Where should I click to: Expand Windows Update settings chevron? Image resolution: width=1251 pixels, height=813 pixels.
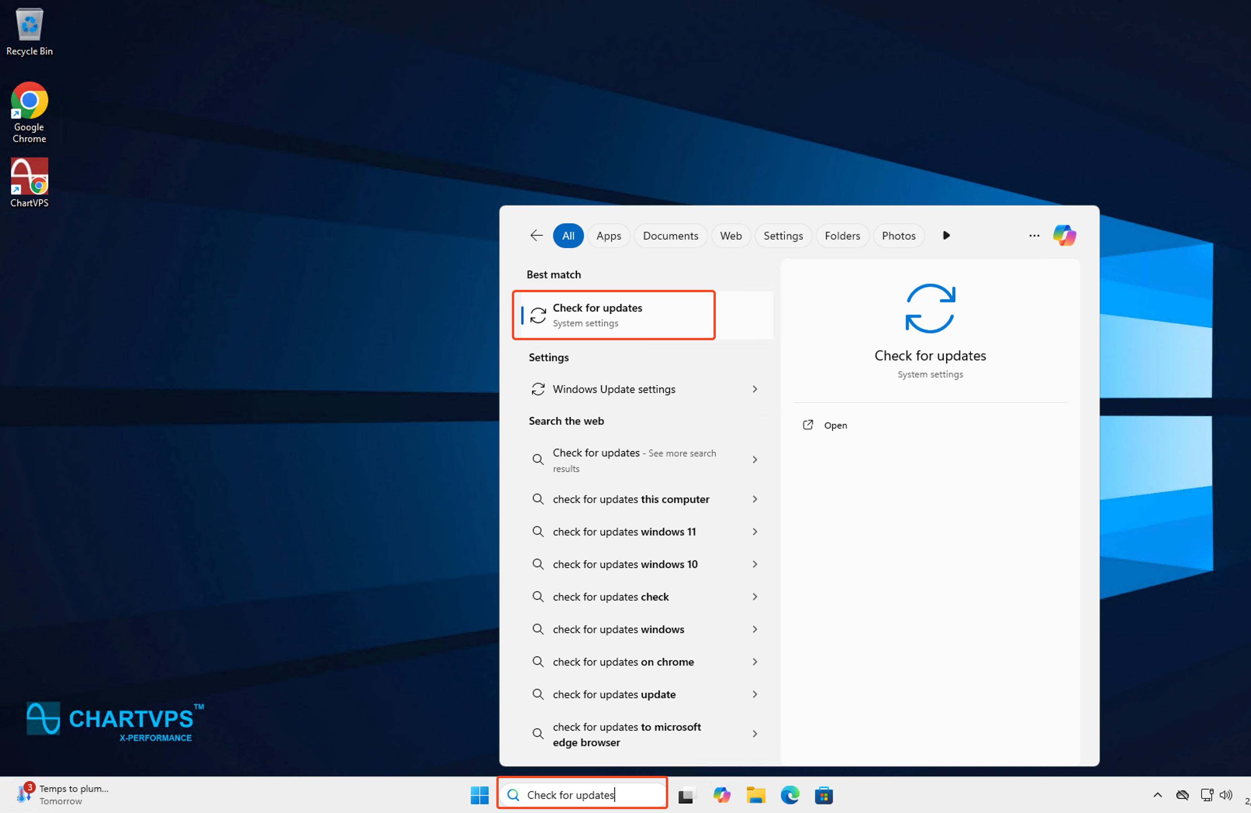point(754,389)
